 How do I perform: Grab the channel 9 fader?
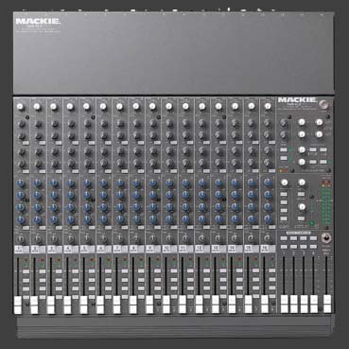(x=149, y=305)
